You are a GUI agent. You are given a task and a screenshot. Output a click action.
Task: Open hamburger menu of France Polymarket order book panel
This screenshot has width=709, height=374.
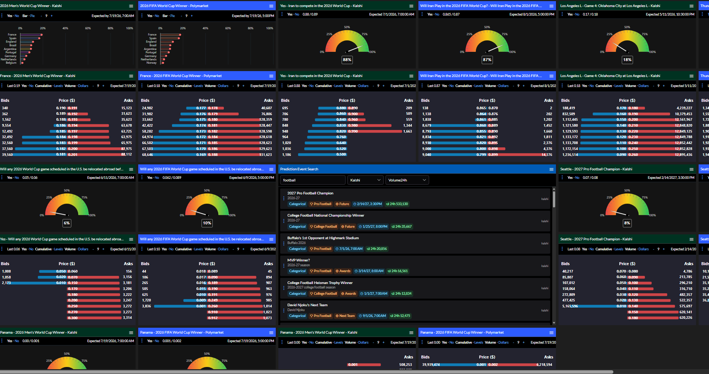pos(271,76)
